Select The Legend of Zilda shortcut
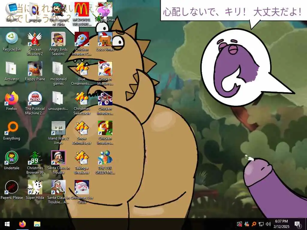The width and height of the screenshot is (307, 230). coord(58,14)
